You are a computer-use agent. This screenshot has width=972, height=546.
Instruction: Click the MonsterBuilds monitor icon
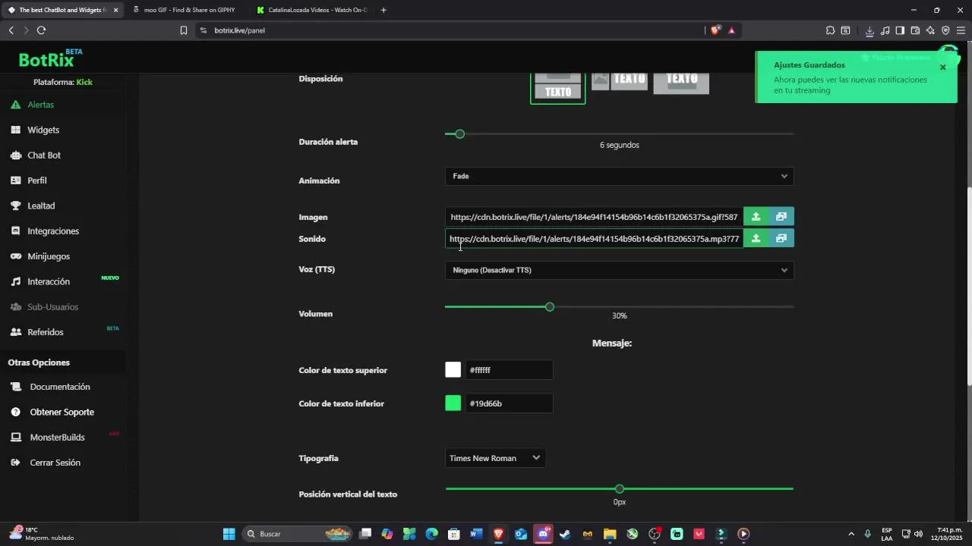pos(15,438)
